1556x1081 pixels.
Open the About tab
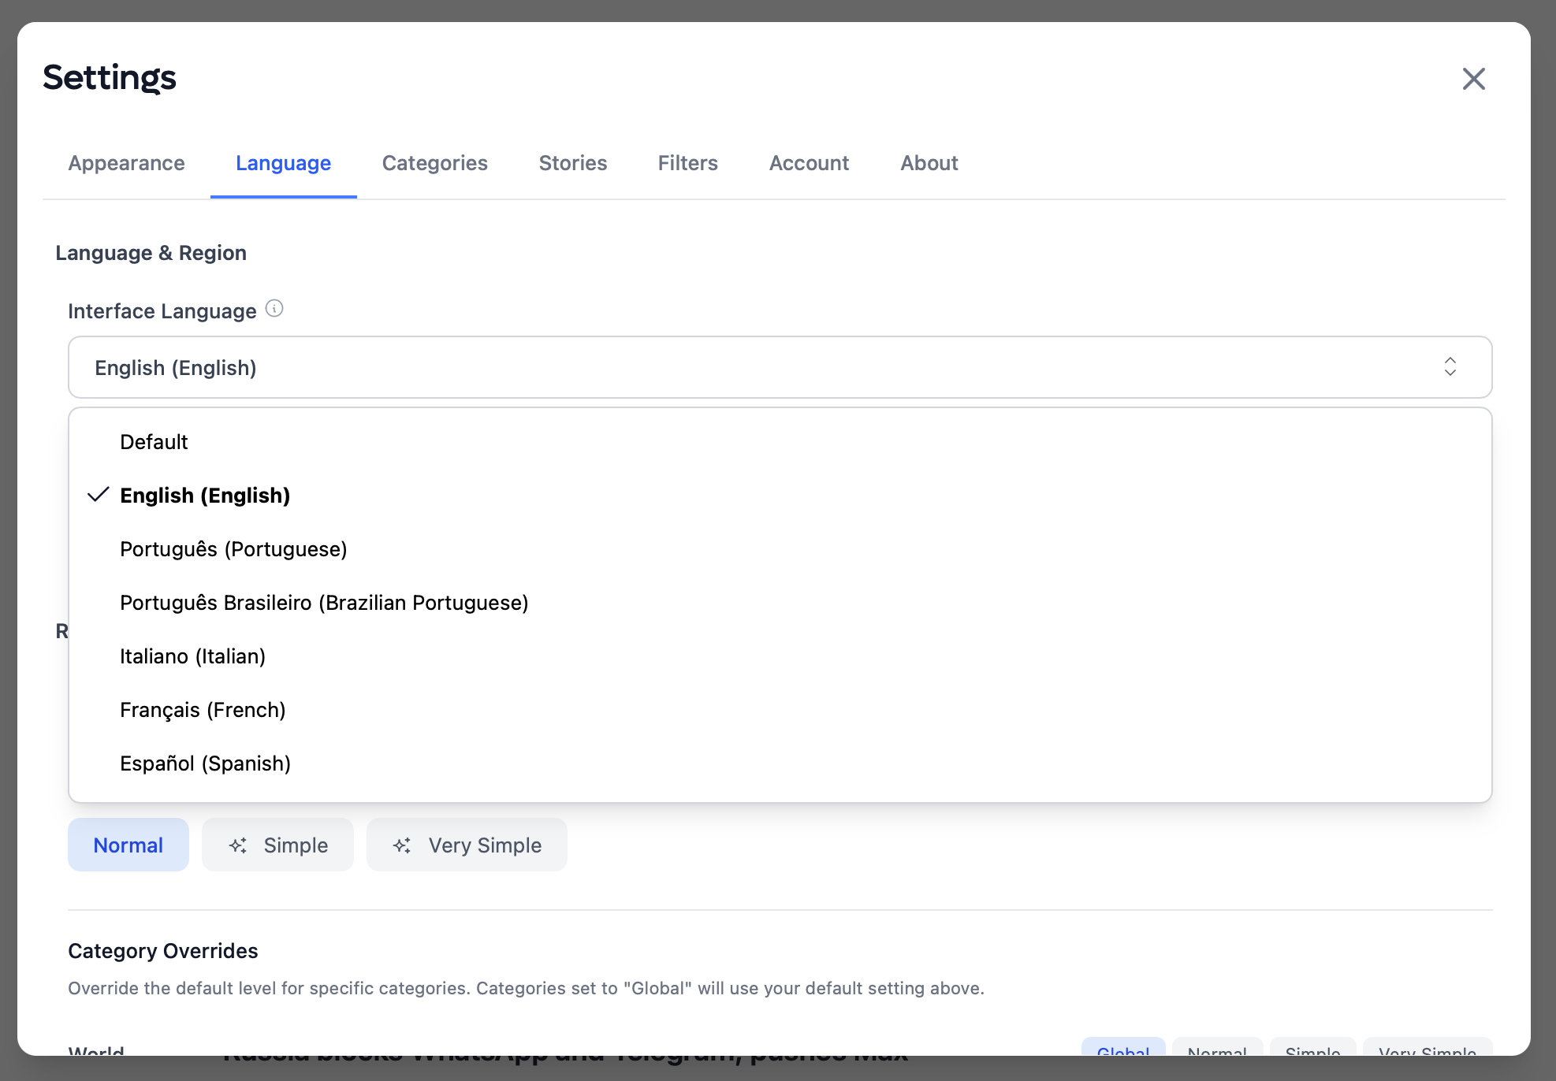click(x=929, y=163)
